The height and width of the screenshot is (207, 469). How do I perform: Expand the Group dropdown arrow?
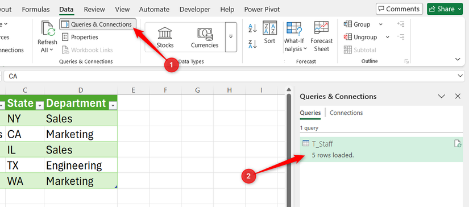pyautogui.click(x=381, y=24)
